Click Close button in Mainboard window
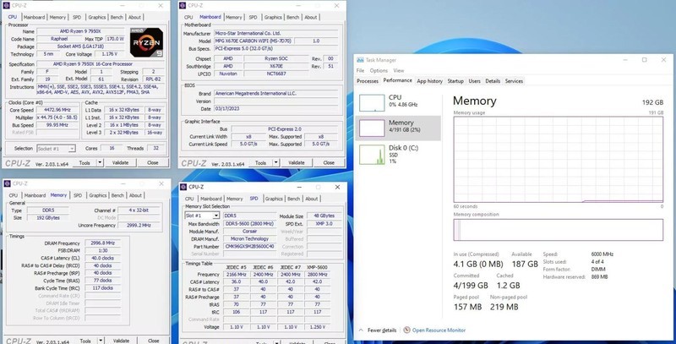The width and height of the screenshot is (676, 344). [329, 162]
